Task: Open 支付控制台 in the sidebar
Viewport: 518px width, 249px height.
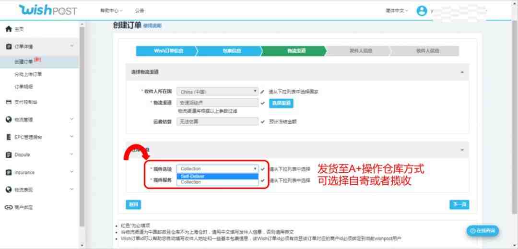Action: click(26, 102)
